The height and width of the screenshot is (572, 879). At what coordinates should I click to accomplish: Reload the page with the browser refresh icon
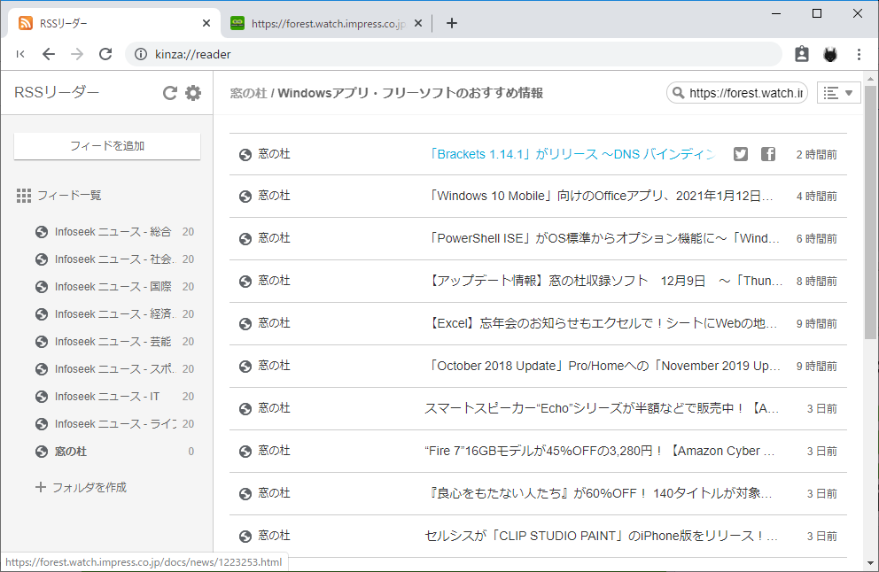click(x=105, y=53)
